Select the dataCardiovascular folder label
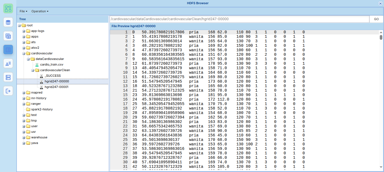Screen dimensions: 384x172 (50, 59)
